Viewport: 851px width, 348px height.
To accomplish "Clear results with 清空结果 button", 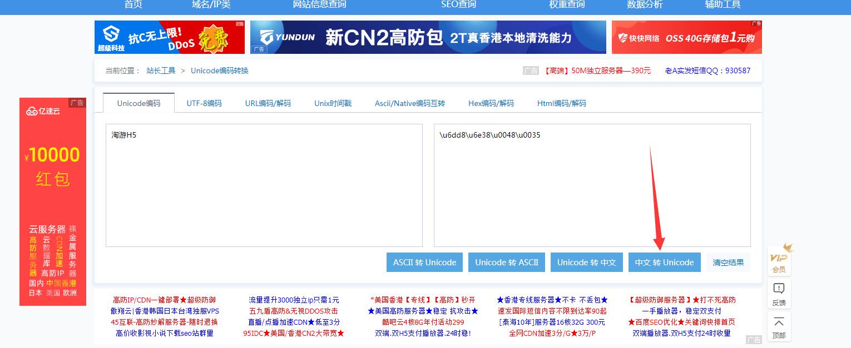I will tap(728, 263).
